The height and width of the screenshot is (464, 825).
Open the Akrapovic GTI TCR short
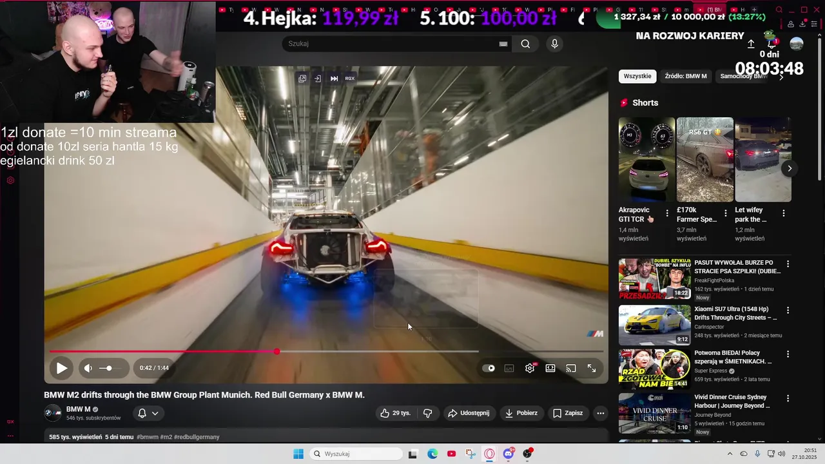point(646,160)
